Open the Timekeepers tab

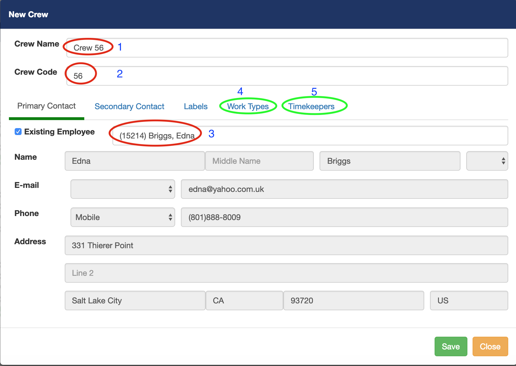tap(311, 107)
